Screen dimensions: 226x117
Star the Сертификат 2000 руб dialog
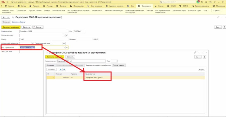[x=46, y=52]
